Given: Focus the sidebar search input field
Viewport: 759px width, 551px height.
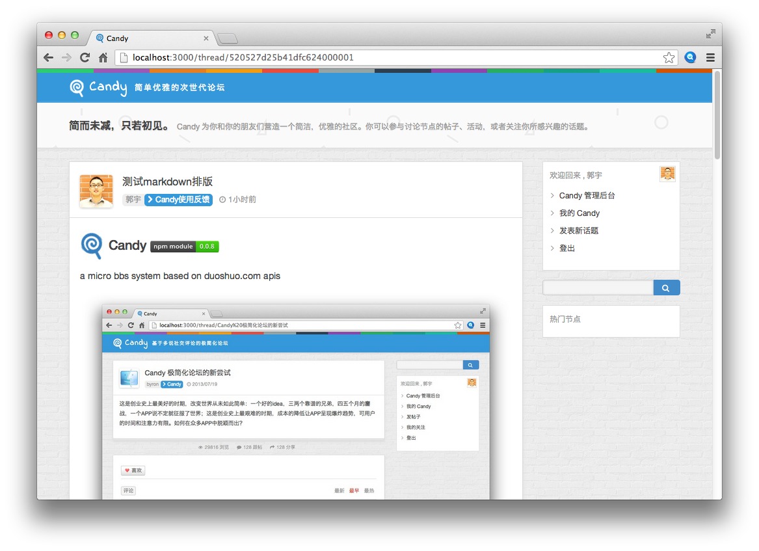Looking at the screenshot, I should [598, 288].
